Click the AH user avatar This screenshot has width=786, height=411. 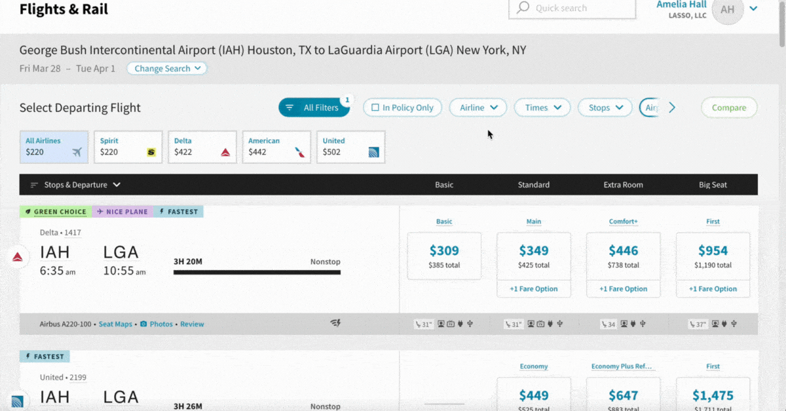727,9
